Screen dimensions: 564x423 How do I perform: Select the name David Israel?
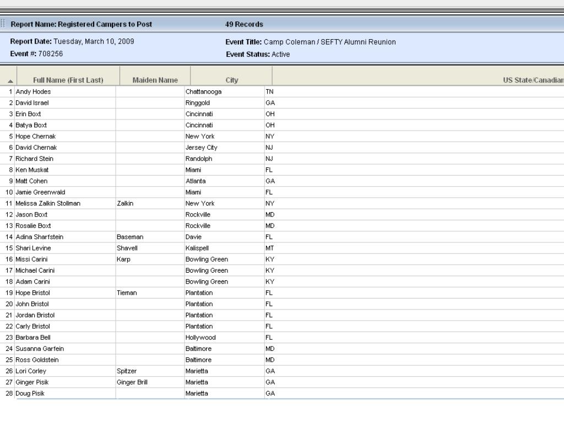(x=32, y=103)
